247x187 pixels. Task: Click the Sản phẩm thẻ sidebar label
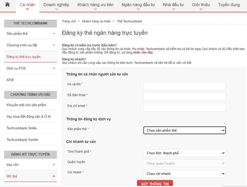point(17,33)
